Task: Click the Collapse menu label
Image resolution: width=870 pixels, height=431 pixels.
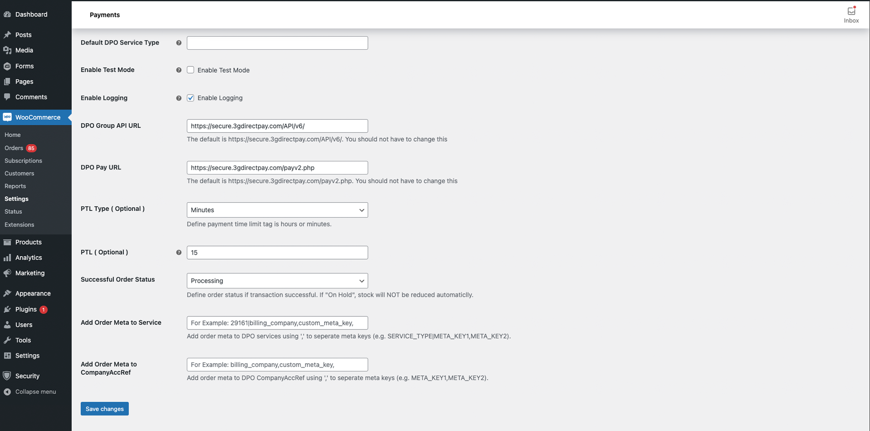Action: coord(36,392)
